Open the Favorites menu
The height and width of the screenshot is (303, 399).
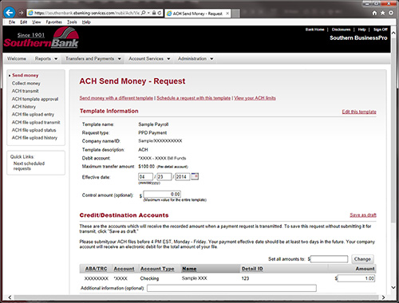53,22
